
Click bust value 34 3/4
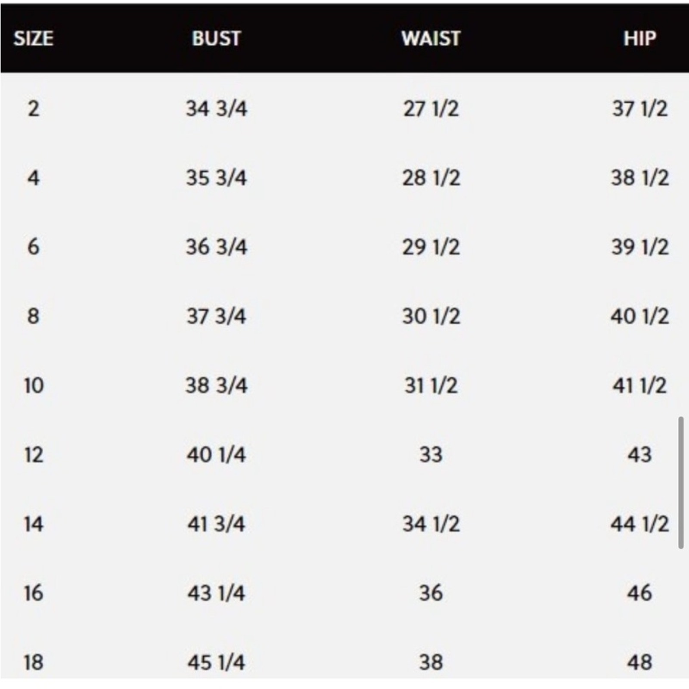(x=216, y=109)
